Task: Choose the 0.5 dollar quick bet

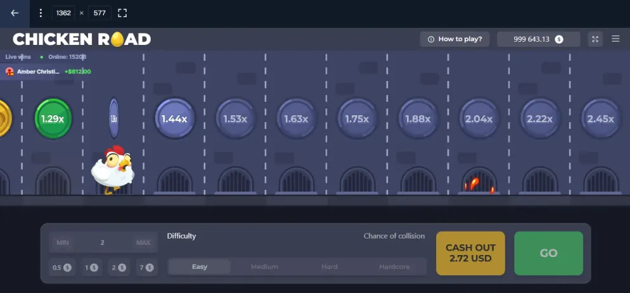Action: coord(62,268)
